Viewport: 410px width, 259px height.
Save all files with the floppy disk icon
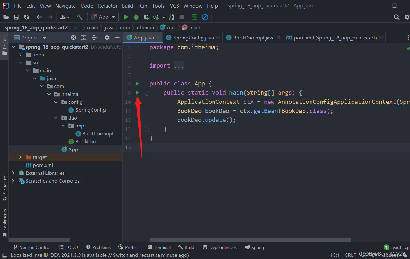[x=16, y=17]
